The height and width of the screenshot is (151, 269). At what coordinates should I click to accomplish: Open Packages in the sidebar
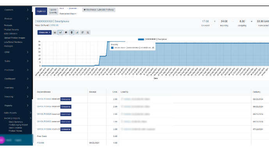[9, 46]
